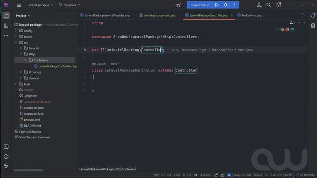Run the current file
Image resolution: width=317 pixels, height=178 pixels.
coord(217,5)
